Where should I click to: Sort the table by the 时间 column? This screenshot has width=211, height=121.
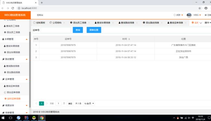click(x=129, y=39)
